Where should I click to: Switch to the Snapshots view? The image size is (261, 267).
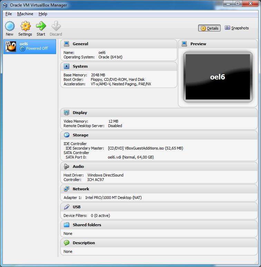tap(237, 28)
